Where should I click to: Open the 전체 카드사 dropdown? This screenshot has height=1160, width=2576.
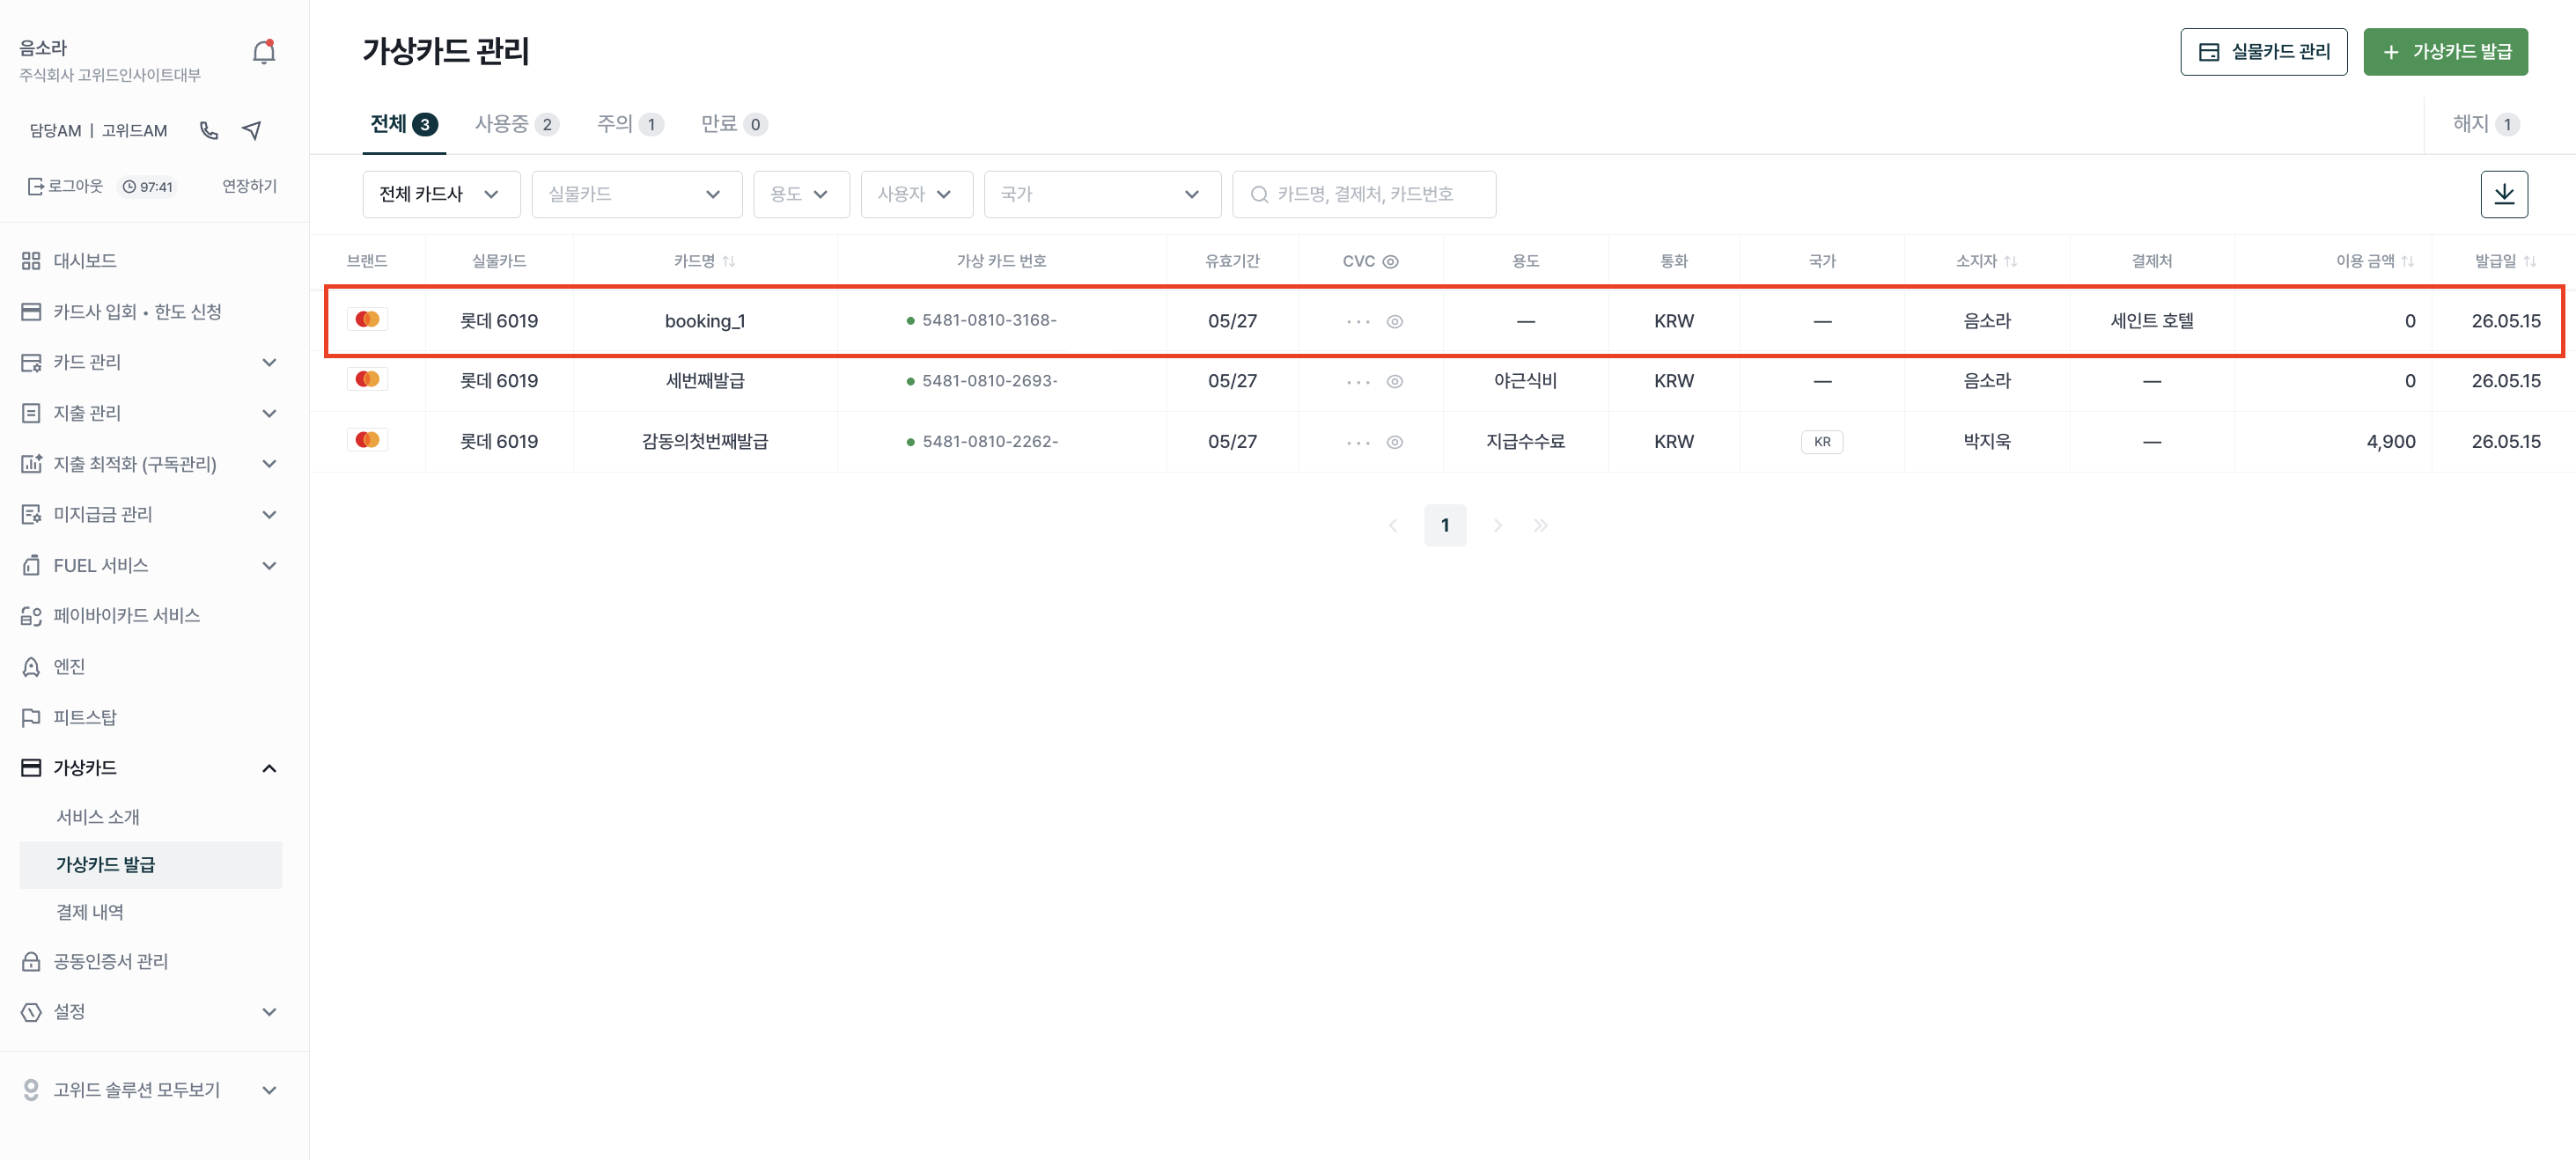point(441,194)
